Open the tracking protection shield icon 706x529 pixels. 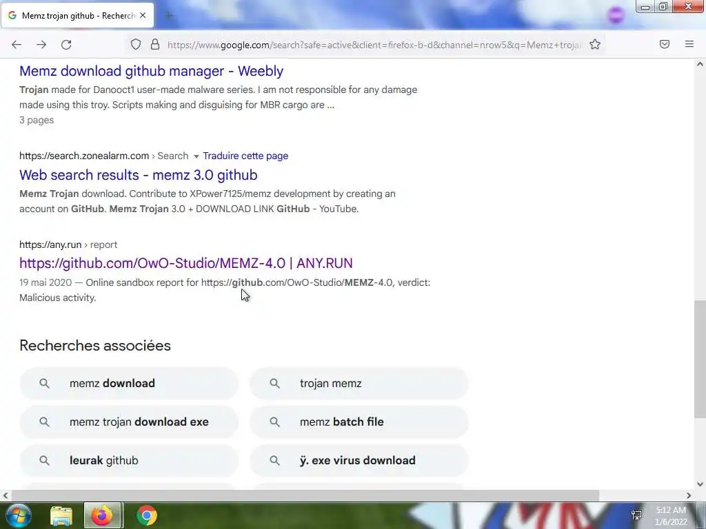(136, 44)
